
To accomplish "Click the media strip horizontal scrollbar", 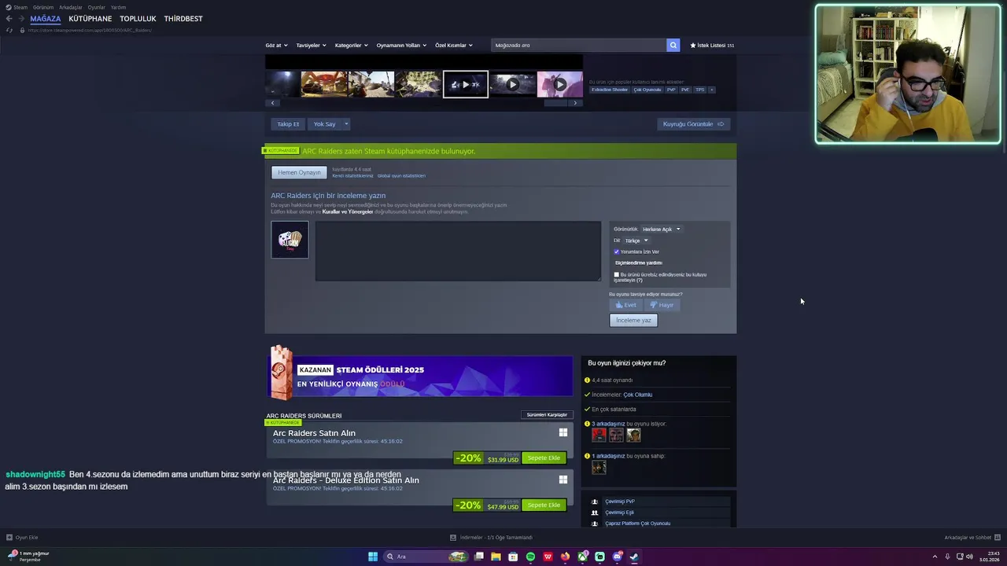I will point(555,103).
